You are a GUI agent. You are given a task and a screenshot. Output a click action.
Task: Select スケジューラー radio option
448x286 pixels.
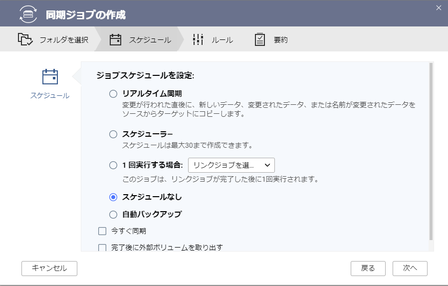point(113,134)
